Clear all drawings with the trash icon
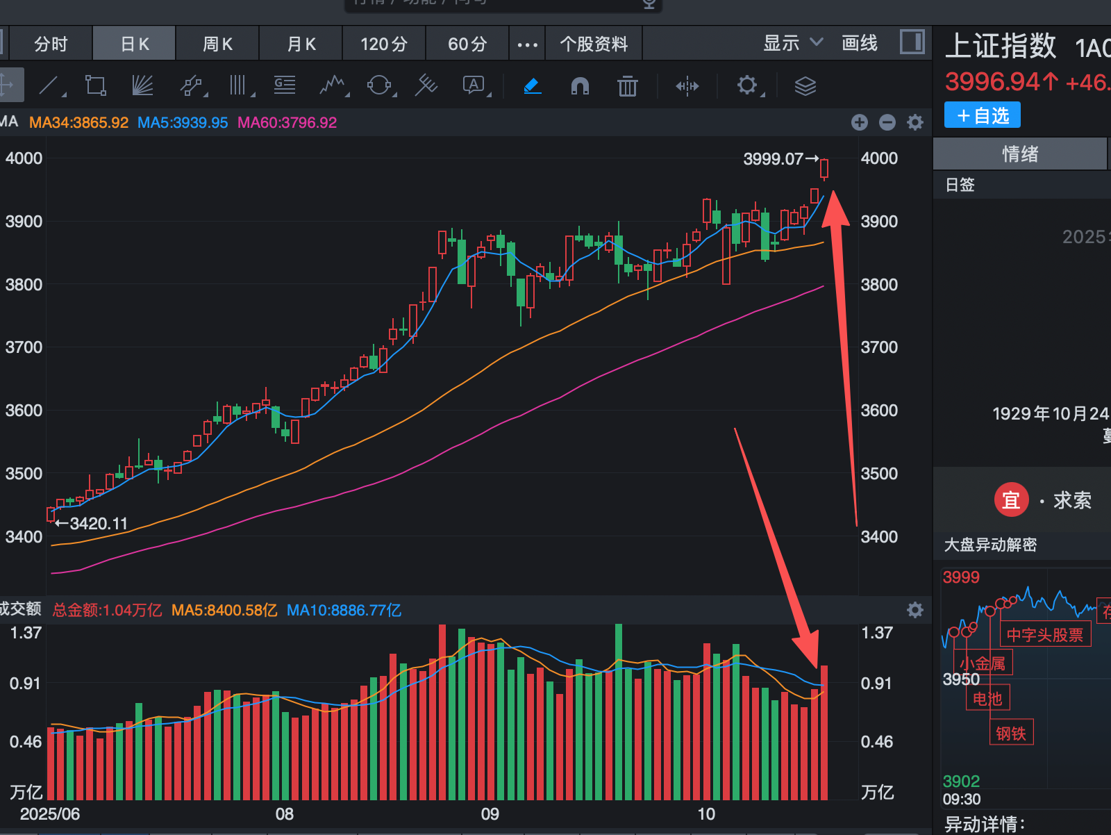1111x835 pixels. pos(627,85)
